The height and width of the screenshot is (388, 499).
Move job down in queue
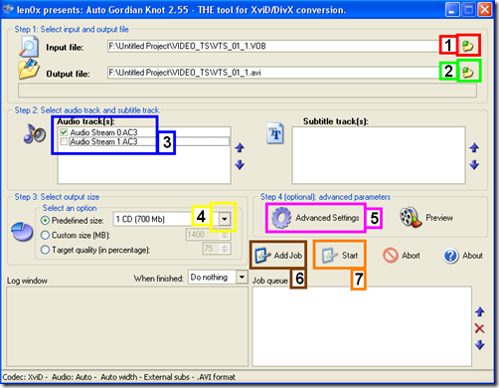[480, 345]
